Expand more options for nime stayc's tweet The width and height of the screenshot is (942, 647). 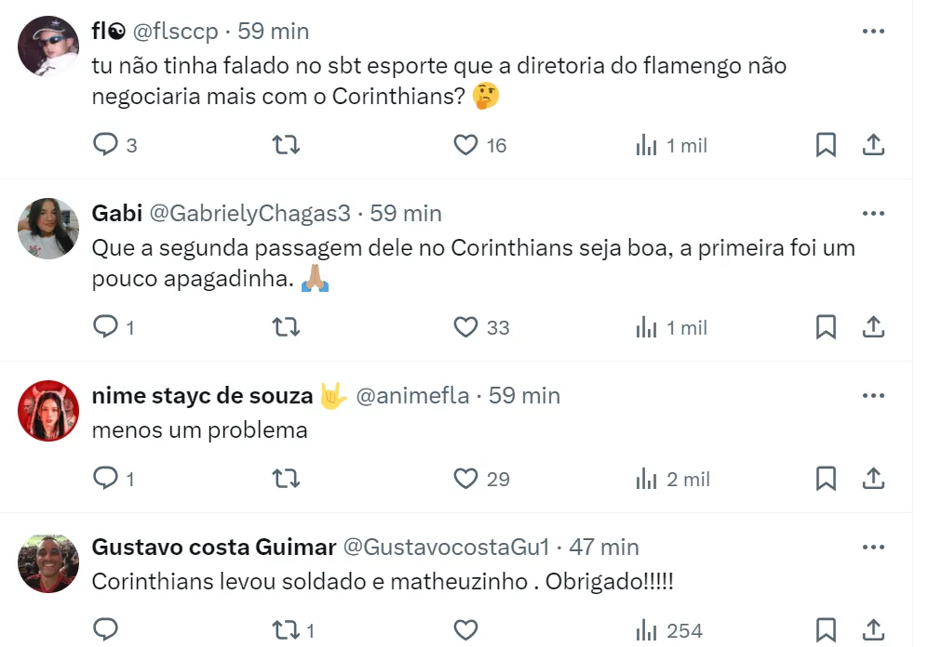[x=872, y=396]
